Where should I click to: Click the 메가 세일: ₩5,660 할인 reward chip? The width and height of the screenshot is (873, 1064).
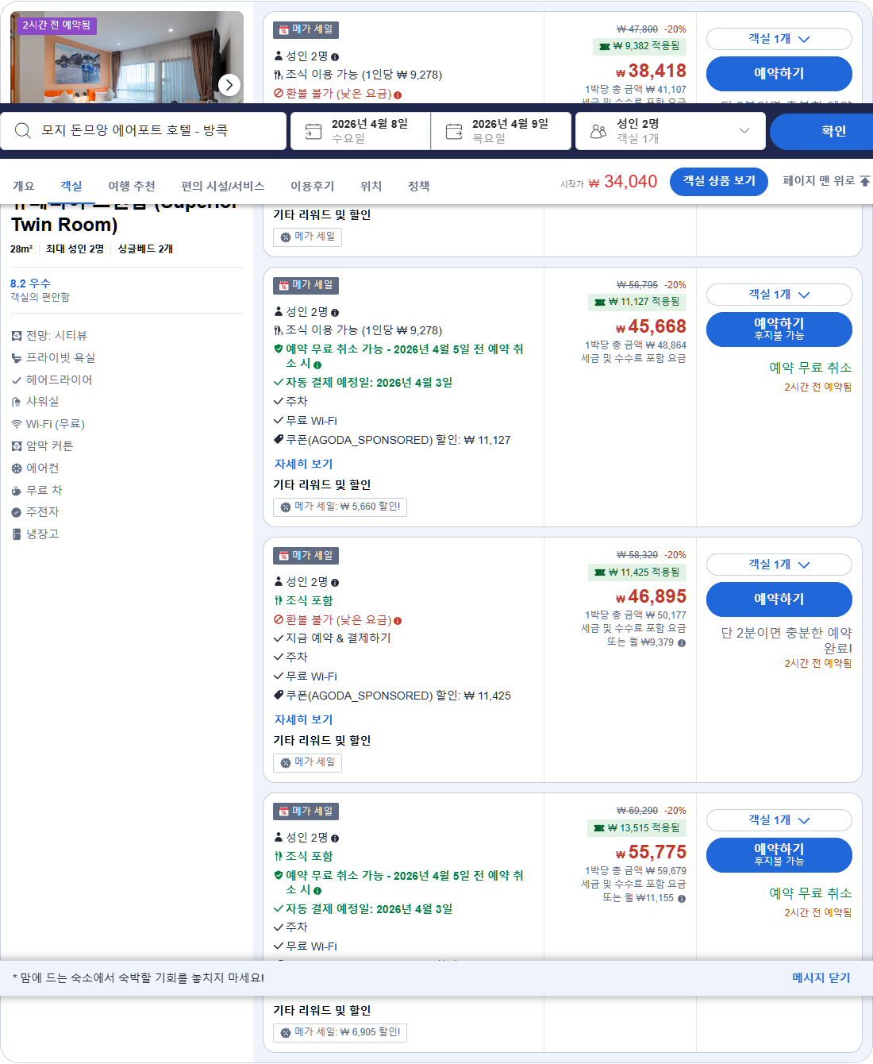click(x=340, y=507)
